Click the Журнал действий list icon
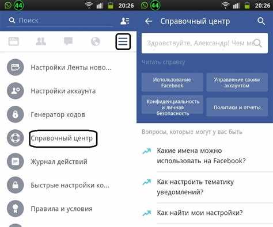273x227 pixels. pos(16,161)
